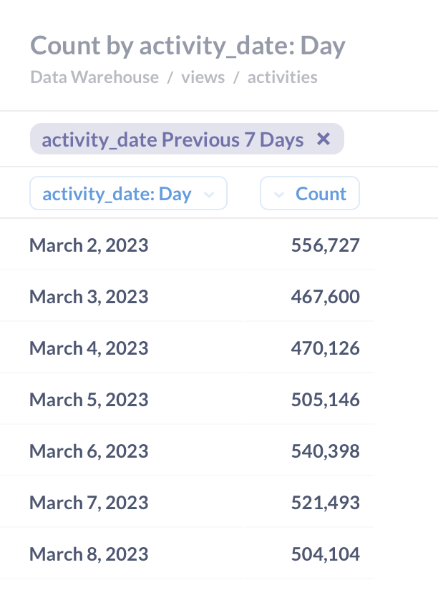
Task: Click the activities breadcrumb item
Action: 283,77
